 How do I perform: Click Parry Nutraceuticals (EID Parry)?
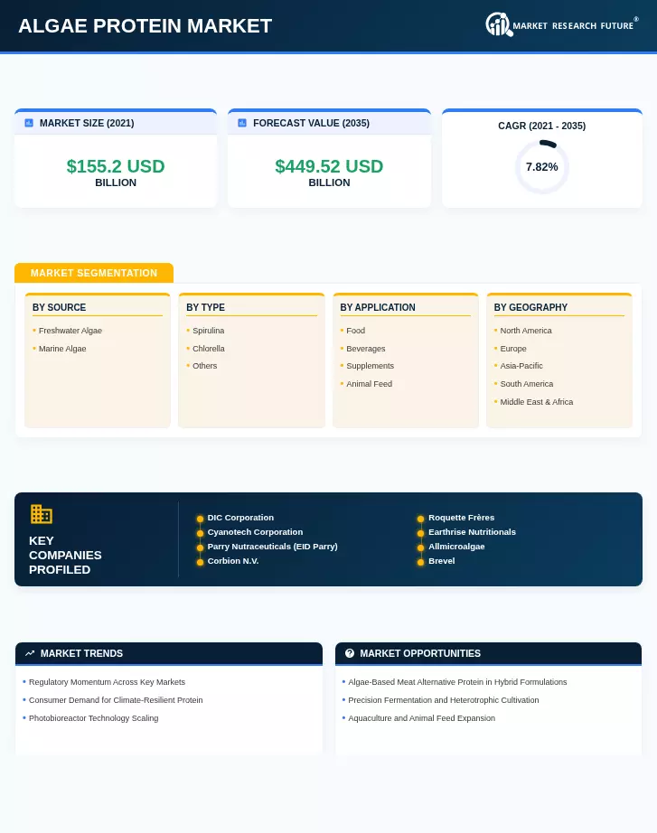pyautogui.click(x=272, y=546)
